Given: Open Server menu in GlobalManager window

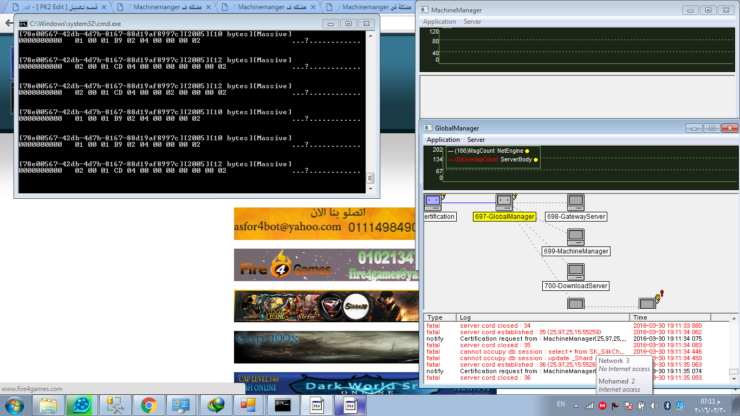Looking at the screenshot, I should pyautogui.click(x=476, y=140).
